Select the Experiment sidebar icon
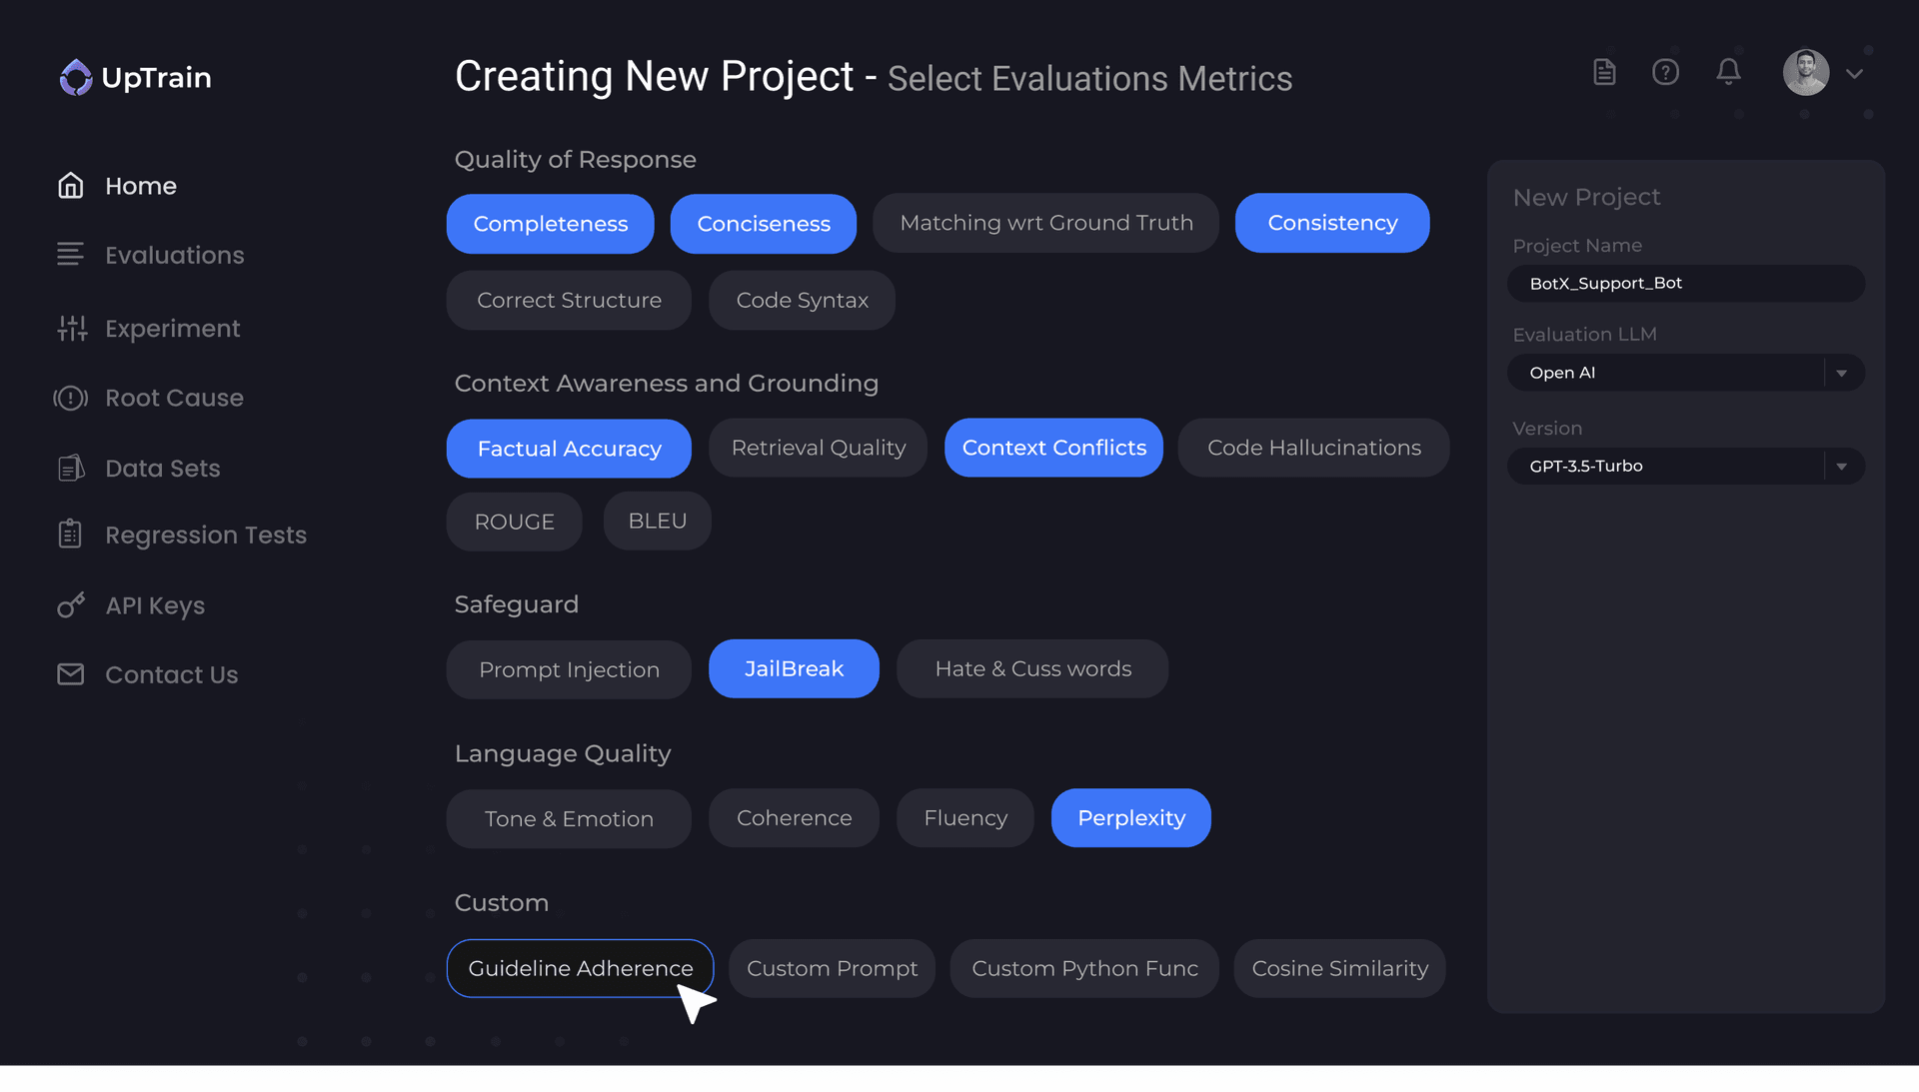This screenshot has width=1919, height=1092. pos(71,328)
